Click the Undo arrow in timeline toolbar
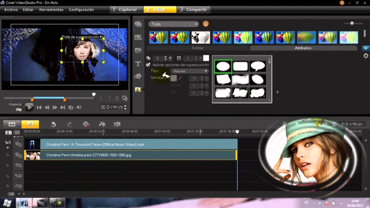This screenshot has height=208, width=370. [53, 124]
